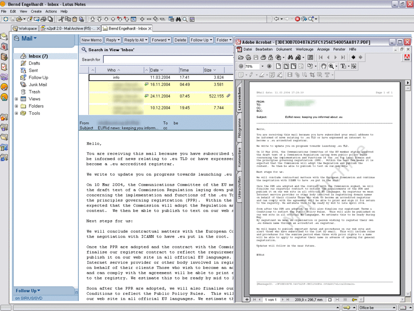Open the Trash folder
414x311 pixels.
point(34,92)
